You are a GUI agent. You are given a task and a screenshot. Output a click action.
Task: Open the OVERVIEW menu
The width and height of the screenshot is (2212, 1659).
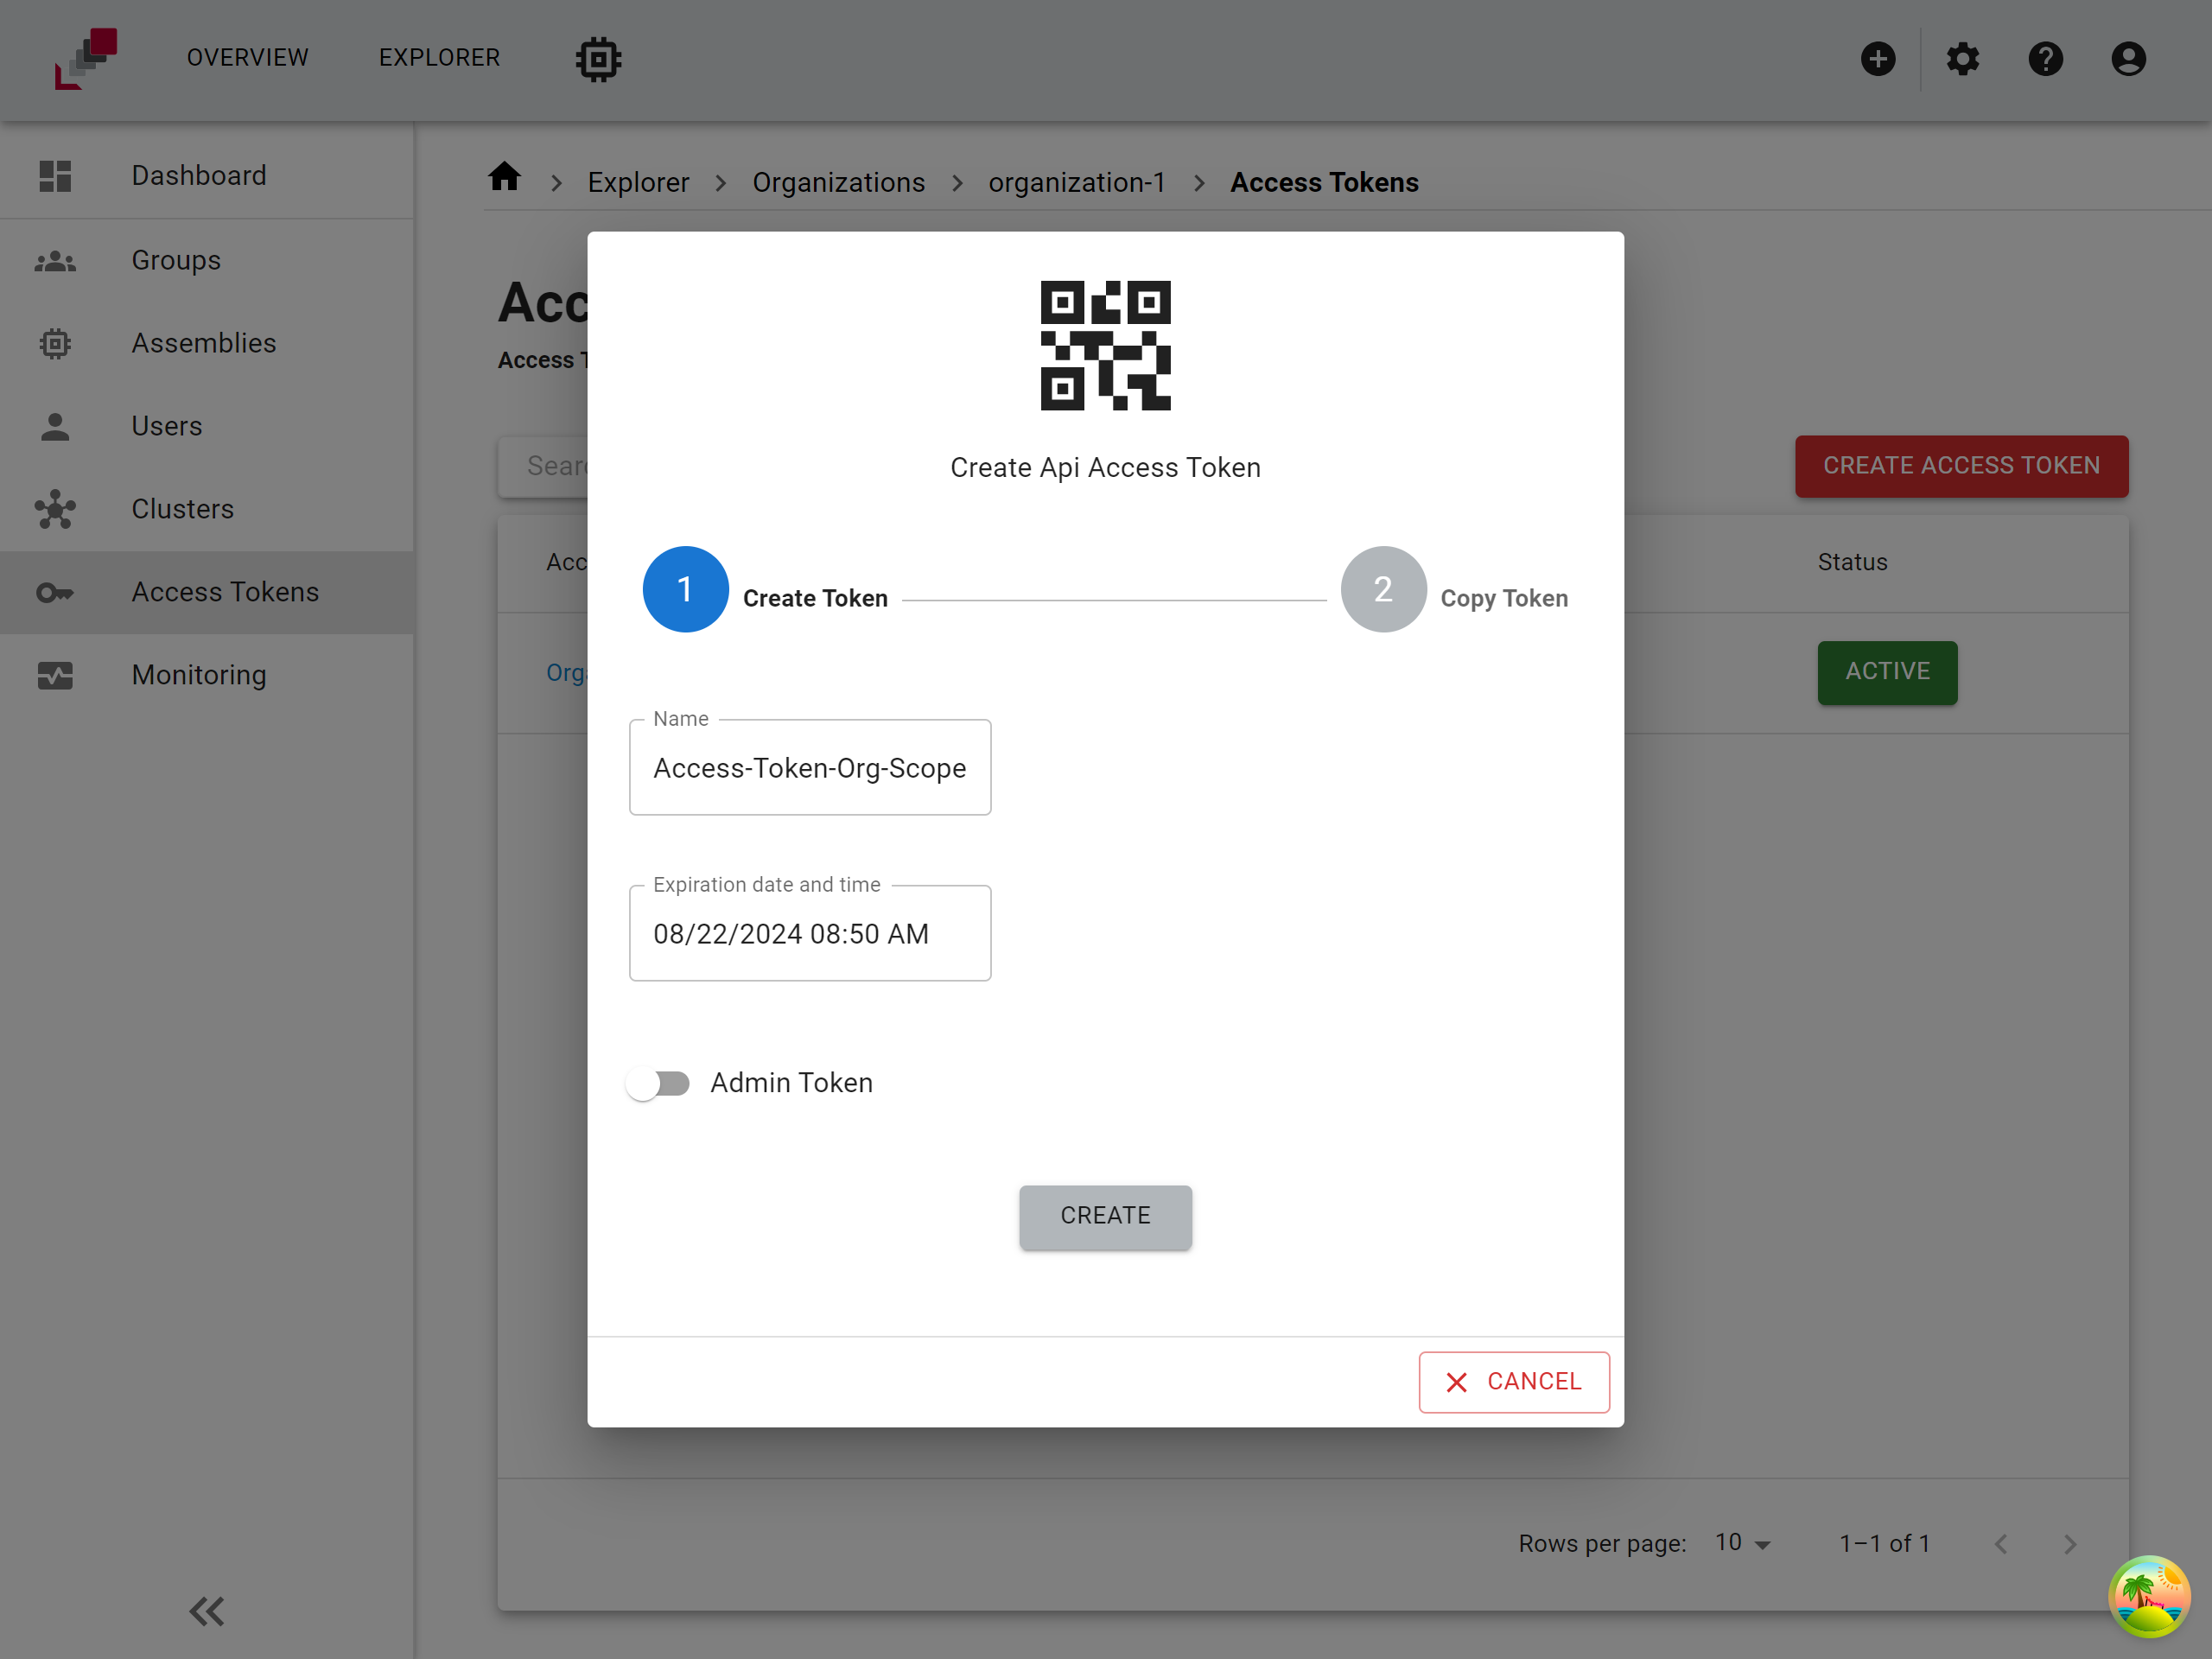pos(248,58)
